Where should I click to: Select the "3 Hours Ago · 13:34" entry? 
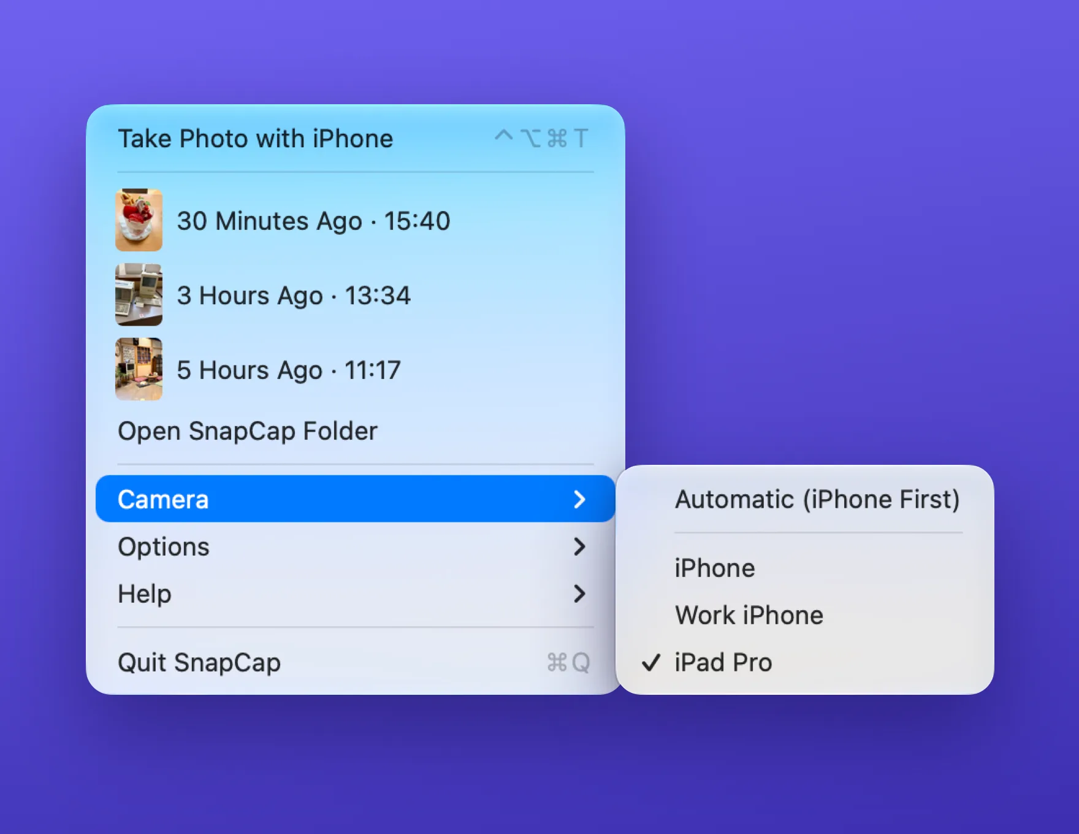(355, 295)
